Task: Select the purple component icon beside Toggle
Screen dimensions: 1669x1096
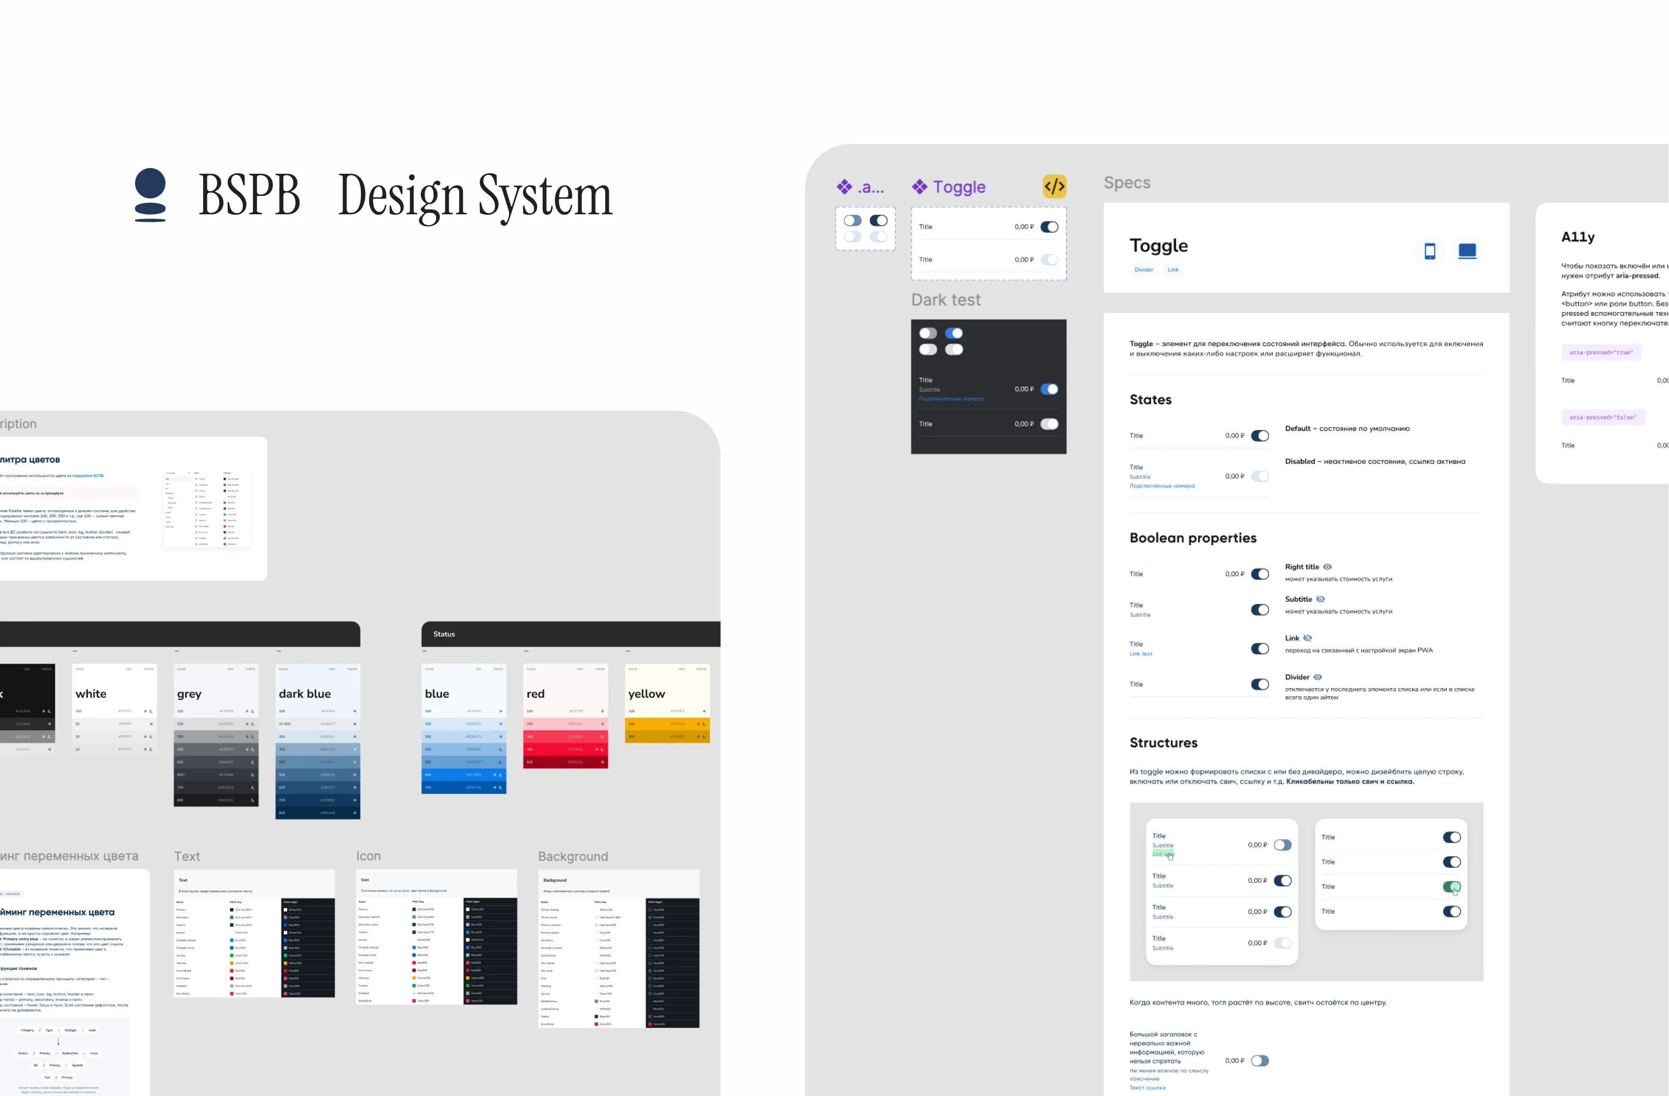Action: point(920,186)
